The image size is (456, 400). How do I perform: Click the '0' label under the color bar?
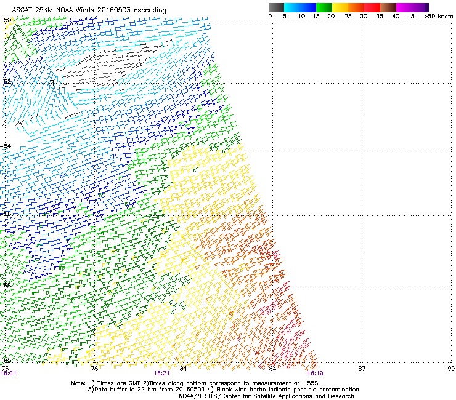270,17
